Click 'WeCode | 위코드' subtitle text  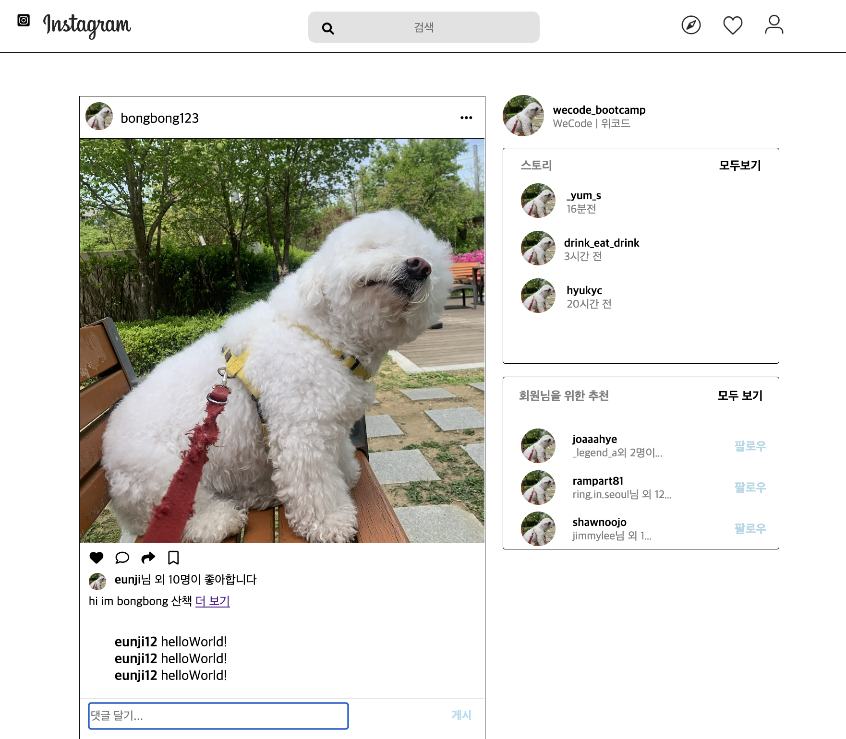point(592,124)
